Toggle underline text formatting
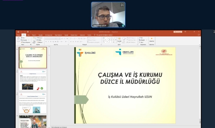This screenshot has height=128, width=215. point(51,41)
